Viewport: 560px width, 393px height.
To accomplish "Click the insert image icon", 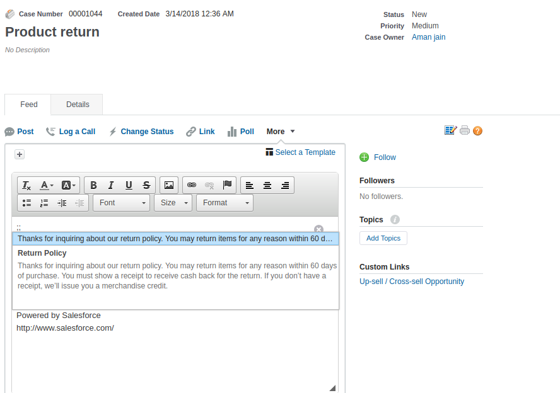I will point(168,185).
